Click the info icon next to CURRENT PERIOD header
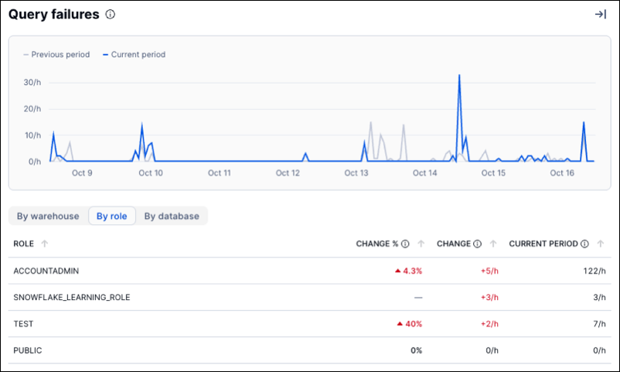 point(584,244)
